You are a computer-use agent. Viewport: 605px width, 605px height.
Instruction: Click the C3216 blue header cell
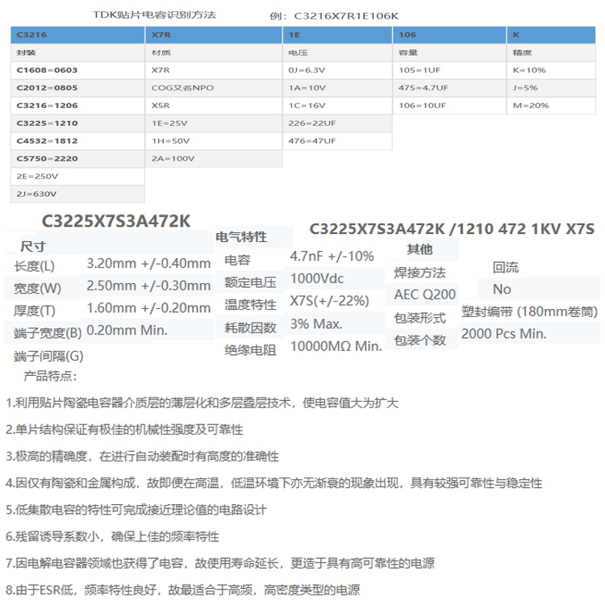(77, 35)
